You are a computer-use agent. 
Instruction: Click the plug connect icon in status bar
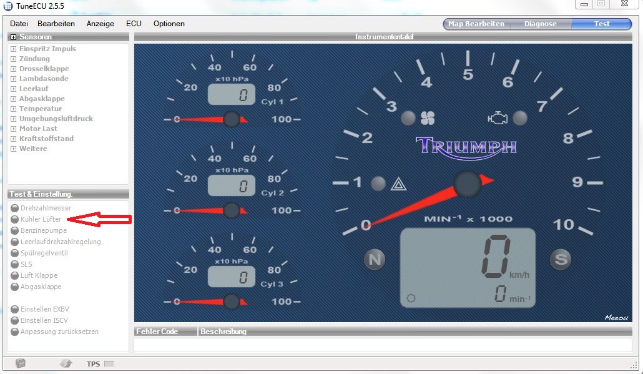click(66, 363)
